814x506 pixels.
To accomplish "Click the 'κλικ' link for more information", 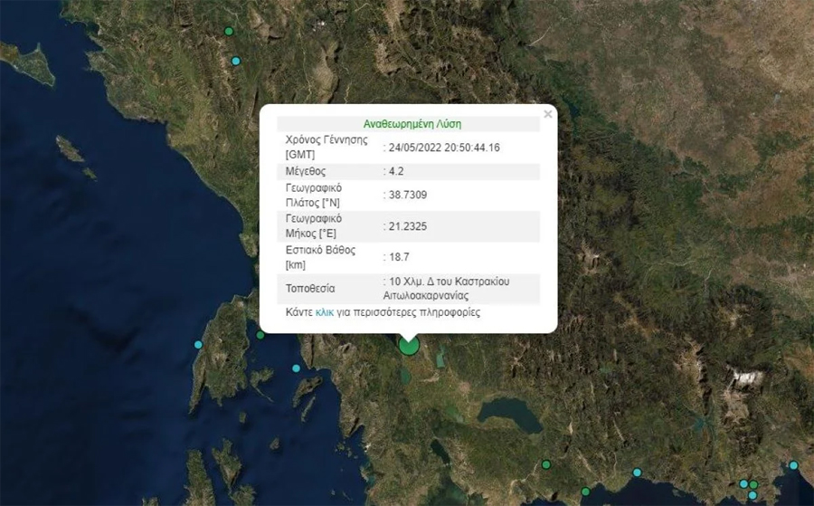I will [x=325, y=312].
